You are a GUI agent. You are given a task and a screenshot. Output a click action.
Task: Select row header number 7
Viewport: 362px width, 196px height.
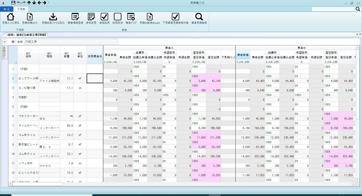tap(13, 126)
